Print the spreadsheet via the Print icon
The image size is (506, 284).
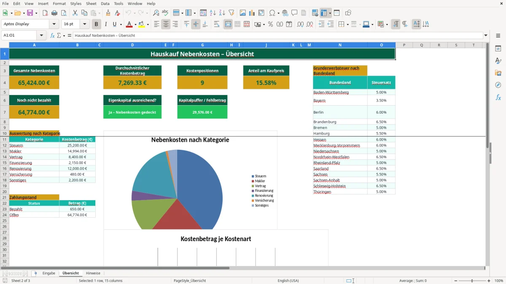[54, 13]
